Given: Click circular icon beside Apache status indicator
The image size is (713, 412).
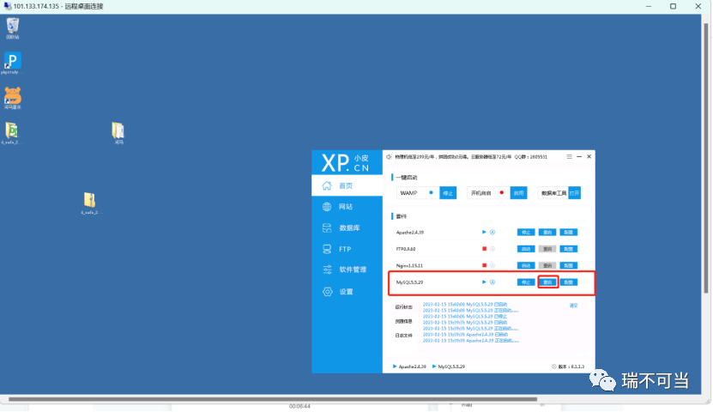Looking at the screenshot, I should tap(492, 233).
